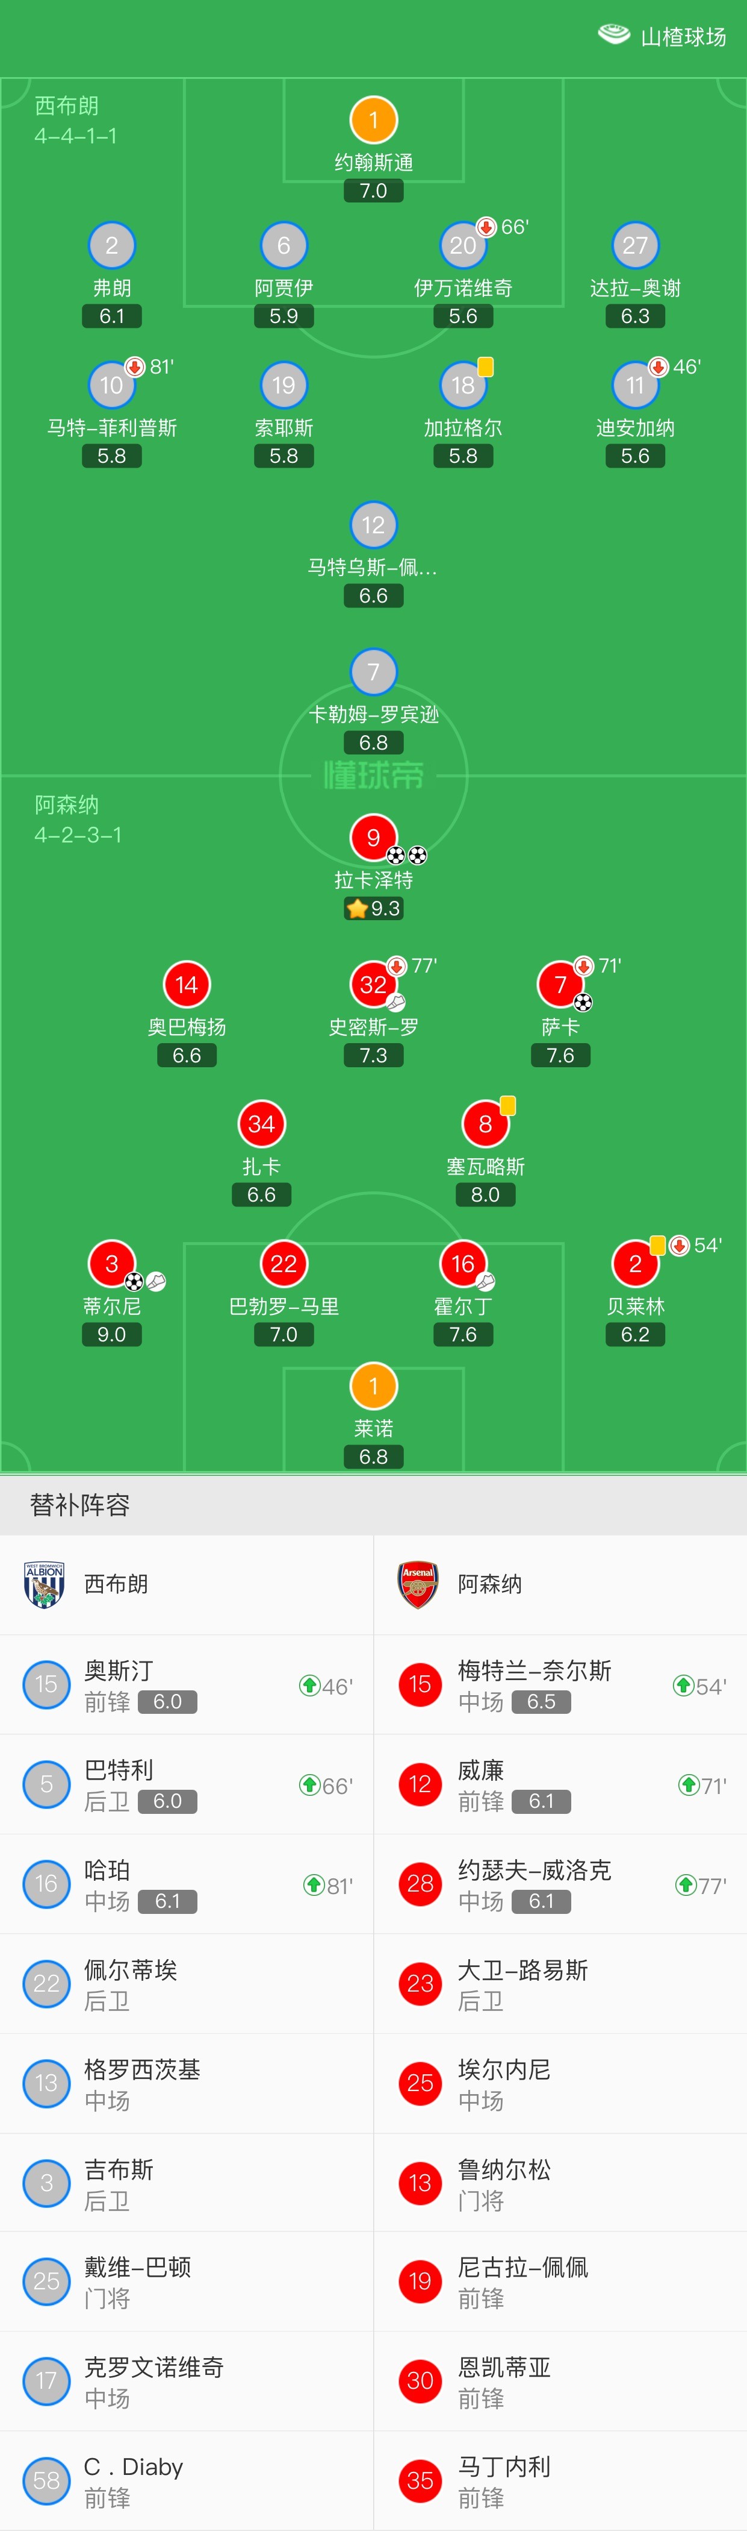Tap 莱诺 orange goalkeeper badge
This screenshot has width=747, height=2531.
[x=373, y=1385]
